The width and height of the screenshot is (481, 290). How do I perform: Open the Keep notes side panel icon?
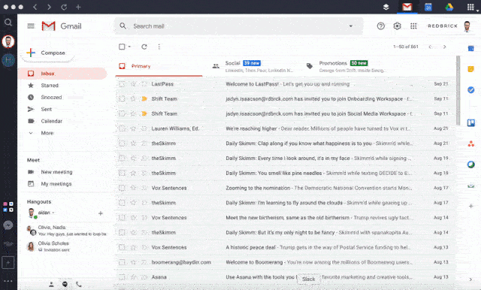click(471, 68)
